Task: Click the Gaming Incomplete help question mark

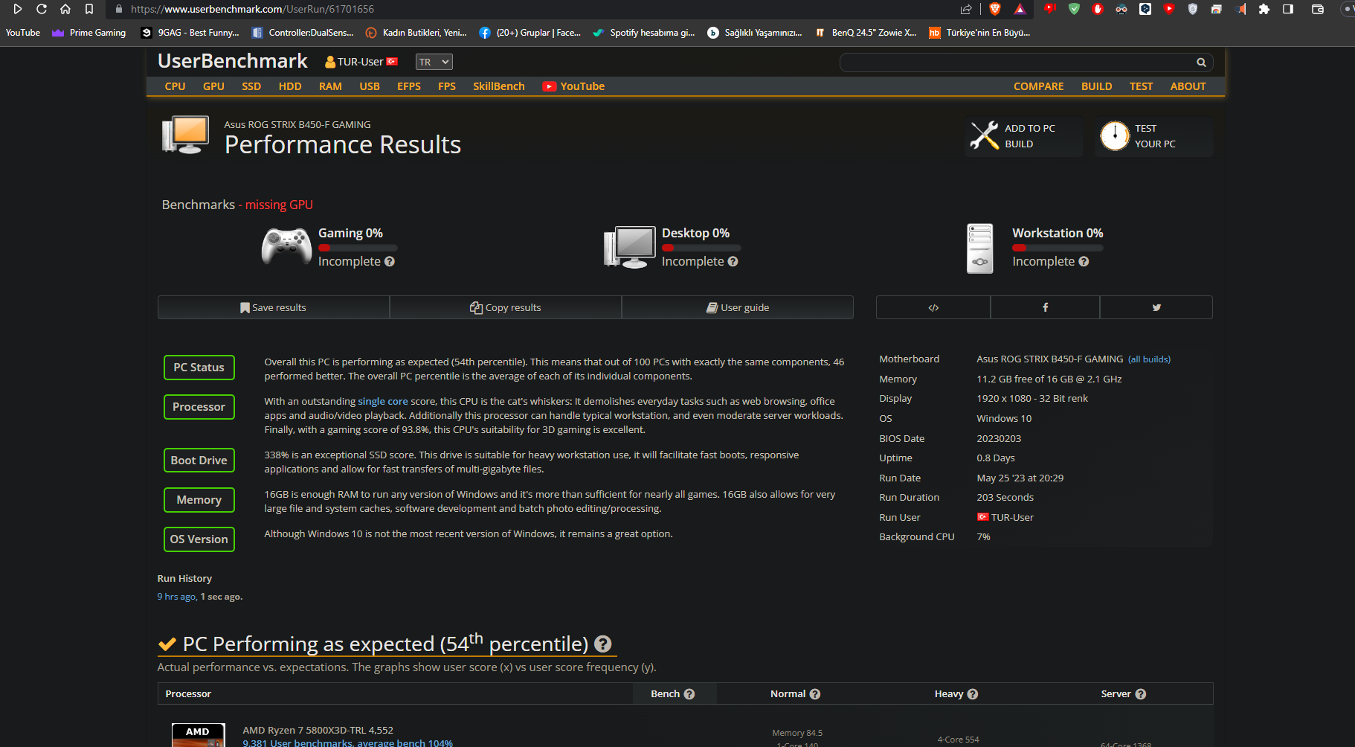Action: tap(390, 262)
